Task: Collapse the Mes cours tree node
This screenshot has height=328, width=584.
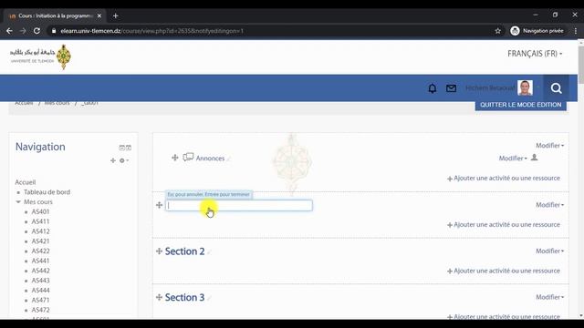Action: pos(18,202)
